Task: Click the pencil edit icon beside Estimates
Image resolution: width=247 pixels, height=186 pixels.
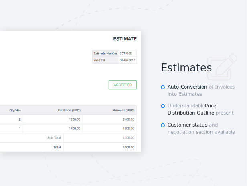Action: 223,67
